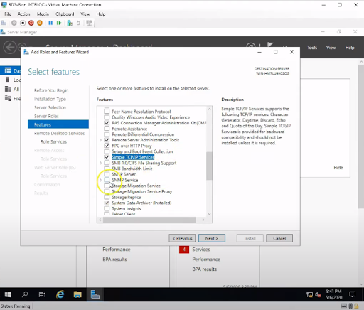Image resolution: width=364 pixels, height=310 pixels.
Task: Open the File menu
Action: click(8, 14)
